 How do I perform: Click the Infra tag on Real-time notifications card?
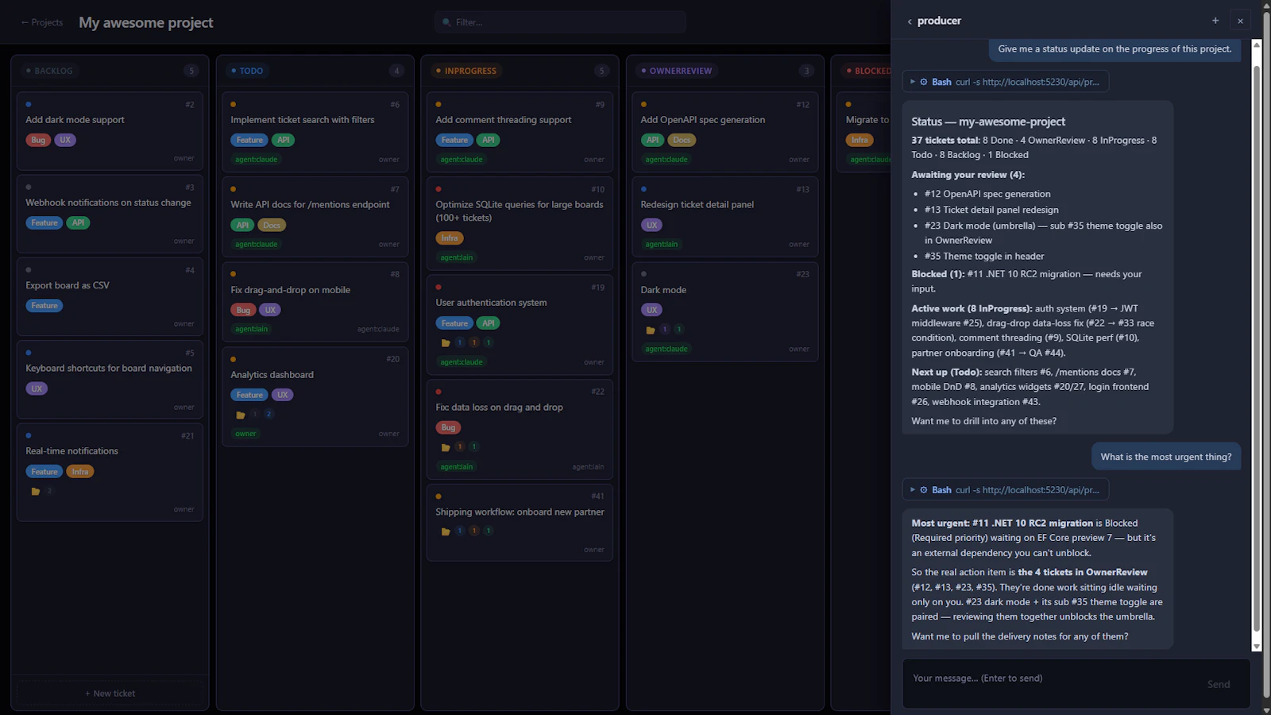coord(80,472)
